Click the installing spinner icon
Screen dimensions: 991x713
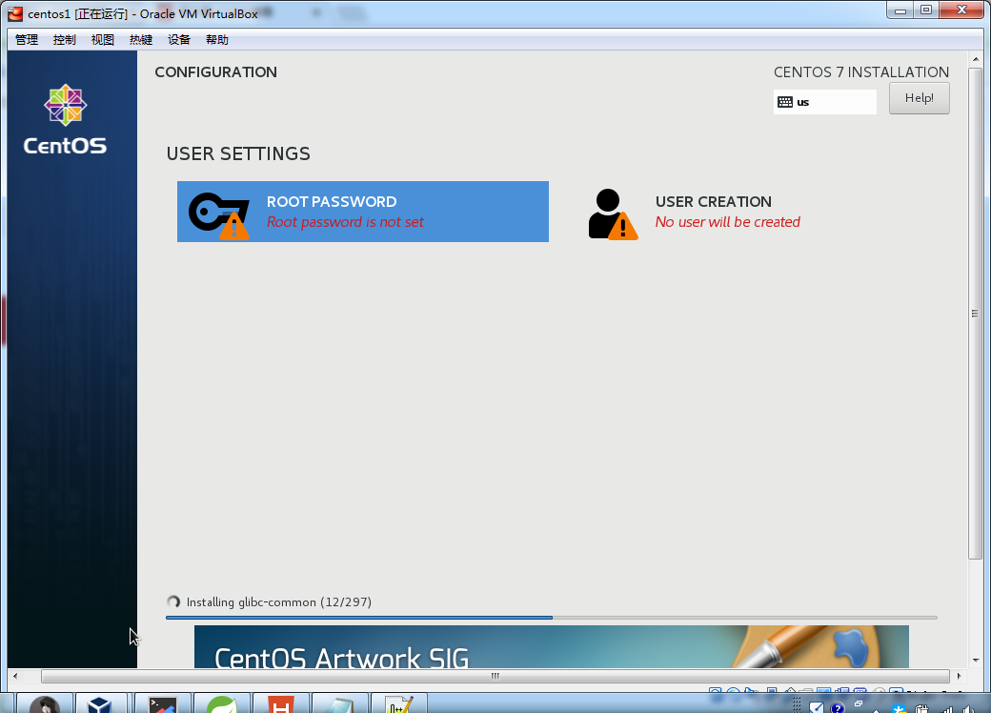coord(173,601)
